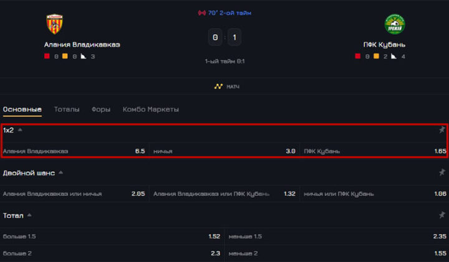Pin the Тотал market
449x262 pixels.
click(x=442, y=215)
